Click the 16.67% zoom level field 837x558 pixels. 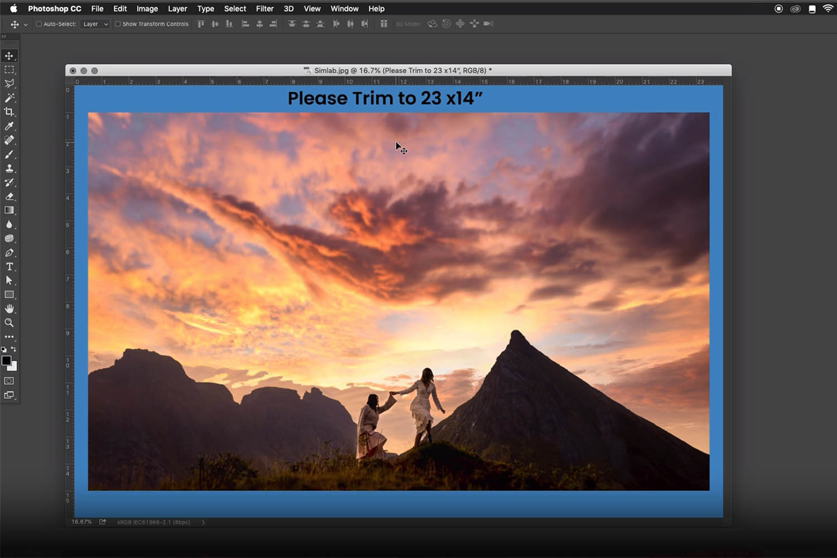click(x=81, y=522)
